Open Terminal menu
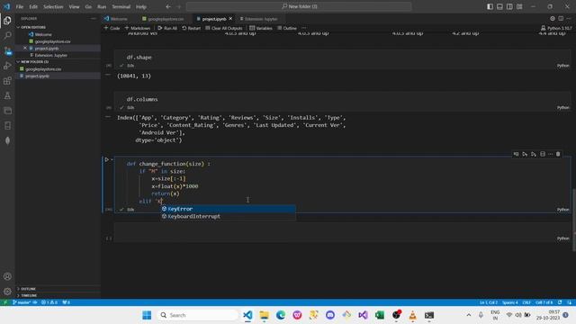The image size is (576, 324). point(121,6)
